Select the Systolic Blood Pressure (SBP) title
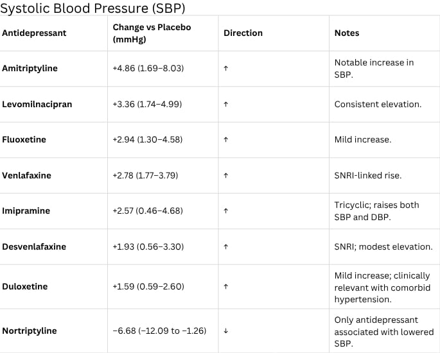This screenshot has height=353, width=440. [94, 8]
